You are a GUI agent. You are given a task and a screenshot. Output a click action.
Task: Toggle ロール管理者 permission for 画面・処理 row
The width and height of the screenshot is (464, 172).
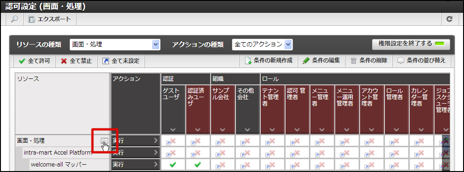coord(397,141)
